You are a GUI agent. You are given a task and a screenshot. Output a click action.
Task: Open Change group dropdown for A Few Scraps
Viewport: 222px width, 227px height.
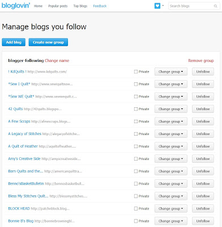point(171,121)
